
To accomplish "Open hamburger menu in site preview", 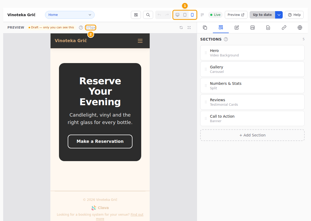I will pyautogui.click(x=140, y=41).
